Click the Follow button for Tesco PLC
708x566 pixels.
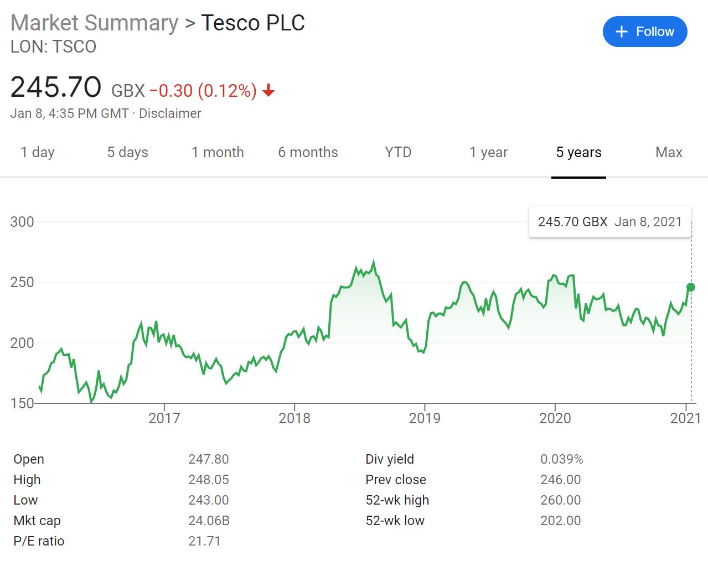coord(644,32)
